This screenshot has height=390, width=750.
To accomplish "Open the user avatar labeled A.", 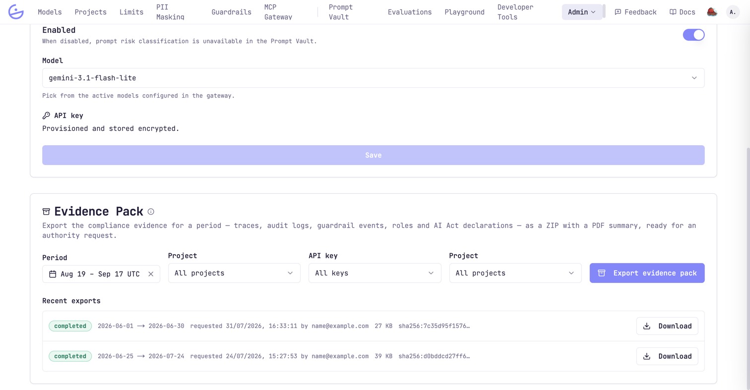I will click(x=733, y=12).
